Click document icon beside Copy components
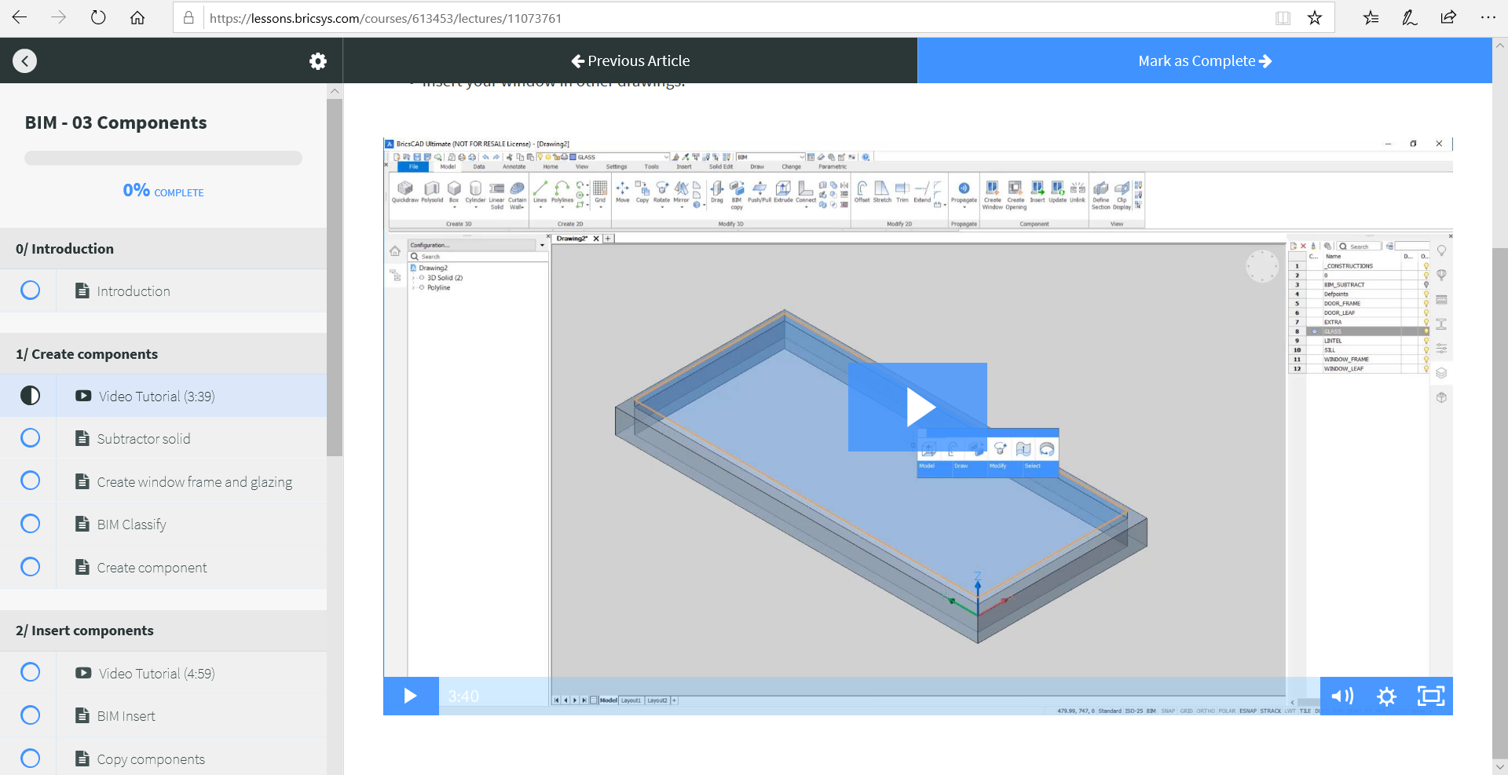This screenshot has height=775, width=1508. coord(82,759)
